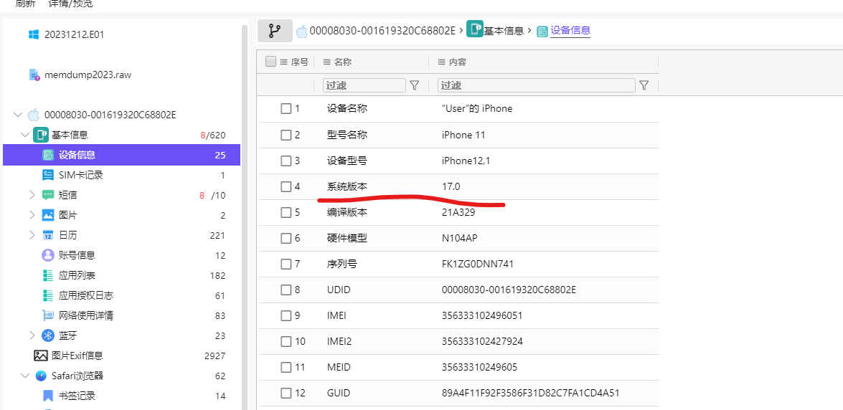Toggle the select-all checkbox in the table header

click(x=271, y=62)
